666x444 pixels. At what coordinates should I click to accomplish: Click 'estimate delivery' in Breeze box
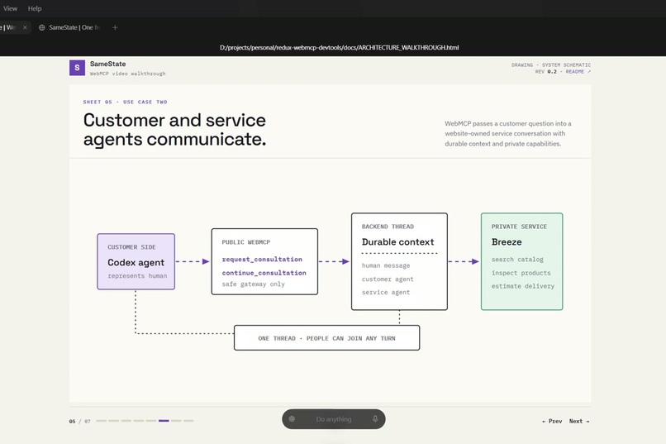pyautogui.click(x=523, y=286)
